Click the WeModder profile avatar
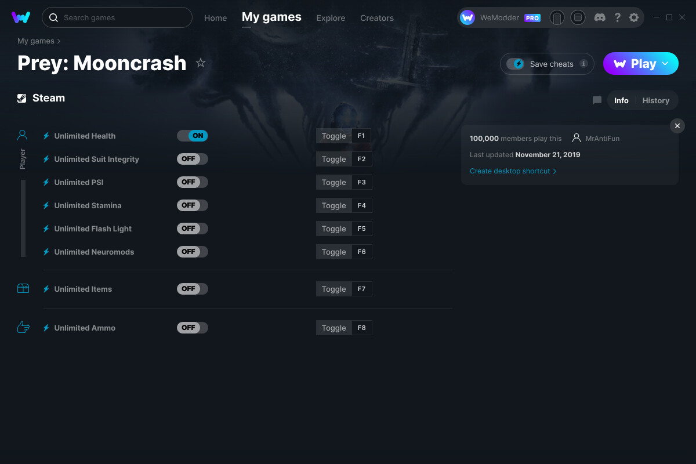 pyautogui.click(x=467, y=17)
